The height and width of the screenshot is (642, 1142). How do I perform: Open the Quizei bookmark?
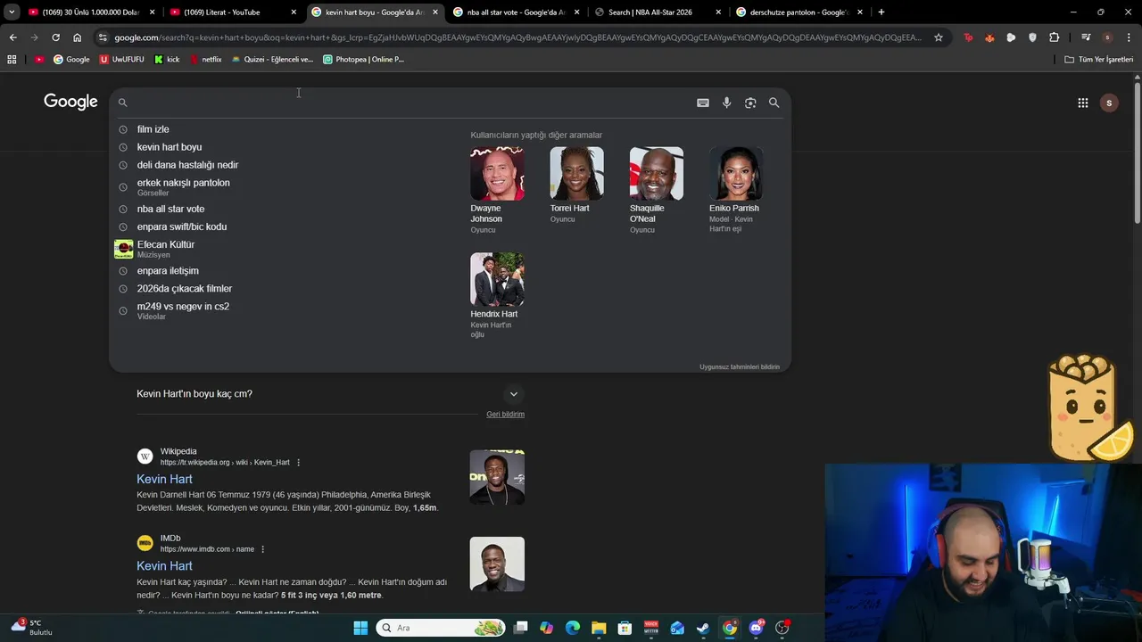pos(272,59)
